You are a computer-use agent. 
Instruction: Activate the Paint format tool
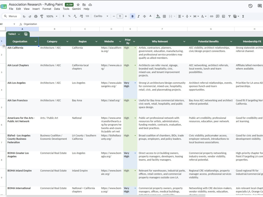[42, 16]
